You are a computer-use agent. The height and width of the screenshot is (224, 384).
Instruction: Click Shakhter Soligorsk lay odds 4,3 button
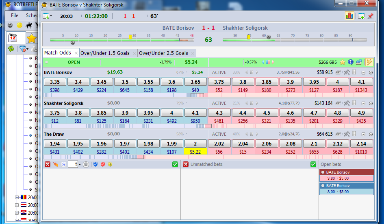coord(219,113)
